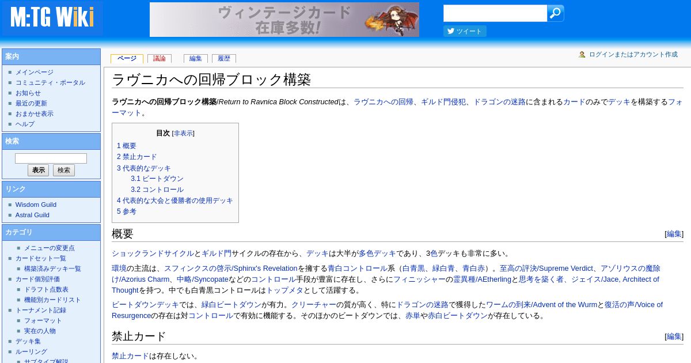Jump to section 1 概要 in contents
Viewport: 691px width, 363px height.
tap(127, 146)
